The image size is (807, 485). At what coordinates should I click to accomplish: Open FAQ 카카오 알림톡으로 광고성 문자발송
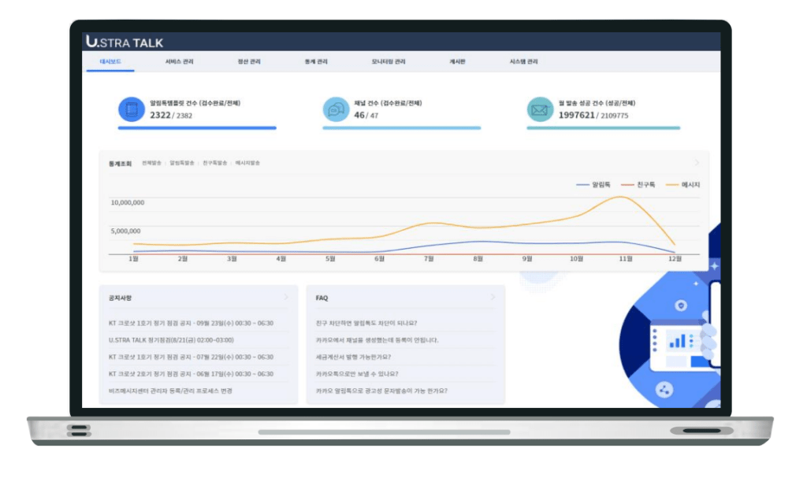pyautogui.click(x=381, y=391)
